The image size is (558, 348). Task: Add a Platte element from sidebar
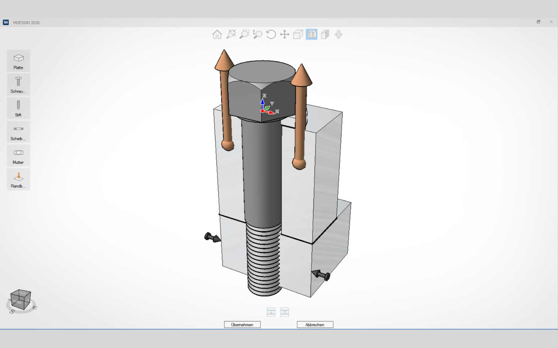[18, 61]
